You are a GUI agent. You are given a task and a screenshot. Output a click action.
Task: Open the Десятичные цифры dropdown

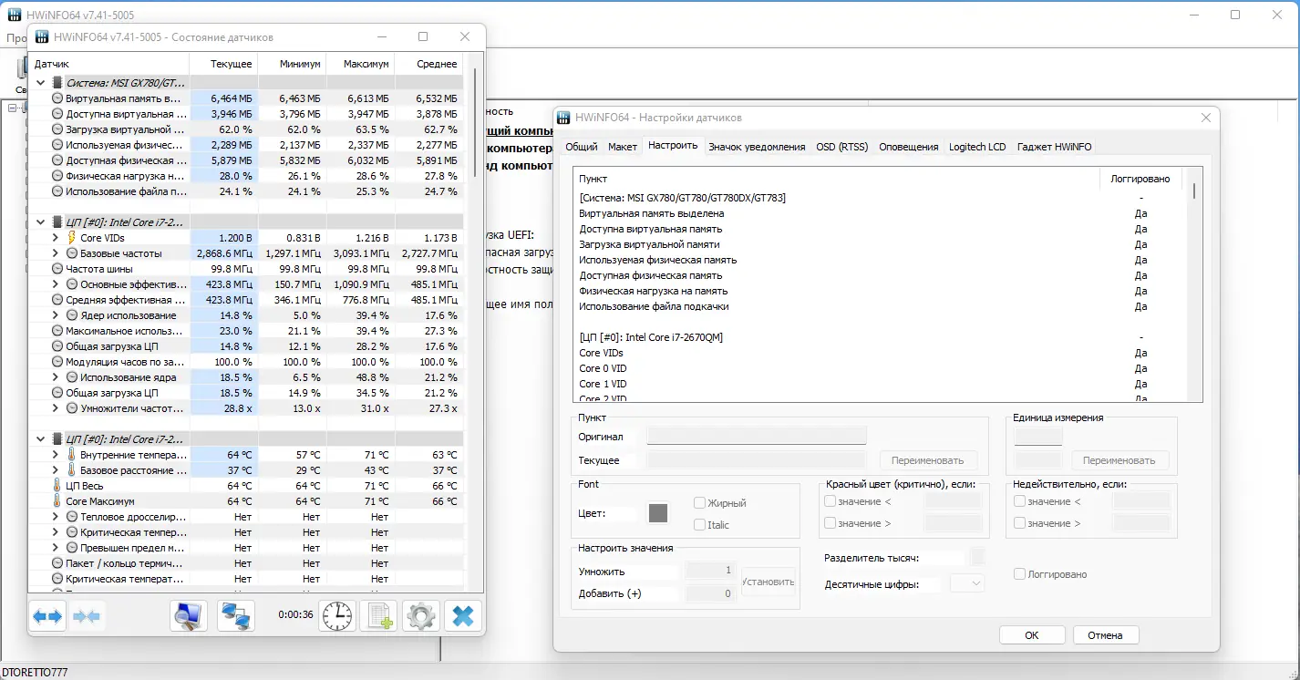click(967, 583)
